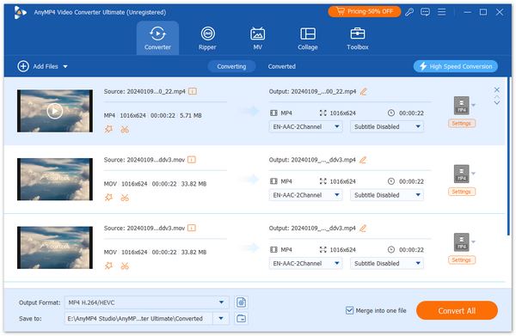Switch to the Converted tab
This screenshot has height=336, width=516.
[282, 66]
